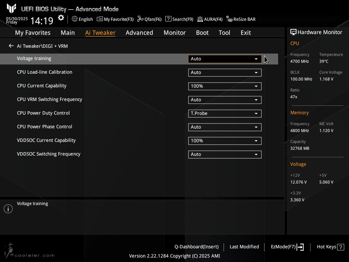Image resolution: width=349 pixels, height=262 pixels.
Task: Open My Favorite(F3) list icon
Action: (x=100, y=19)
